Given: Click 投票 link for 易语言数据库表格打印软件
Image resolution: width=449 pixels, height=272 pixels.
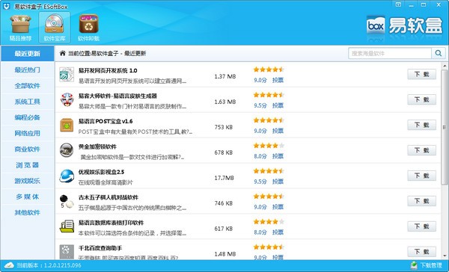Looking at the screenshot, I should 278,232.
